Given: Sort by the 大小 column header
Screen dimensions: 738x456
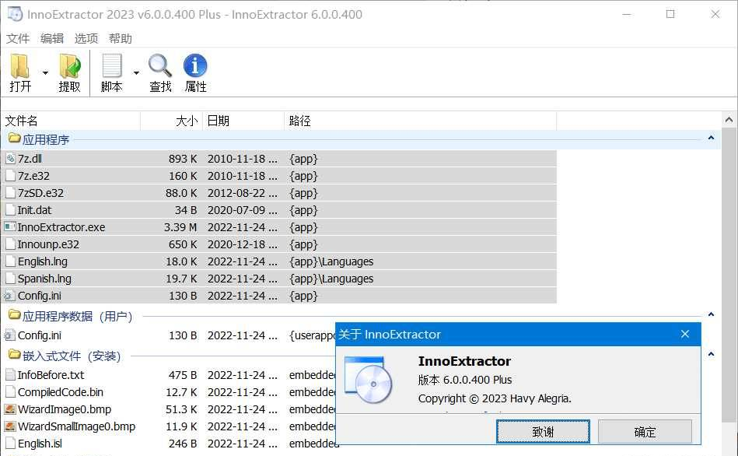Looking at the screenshot, I should (172, 121).
